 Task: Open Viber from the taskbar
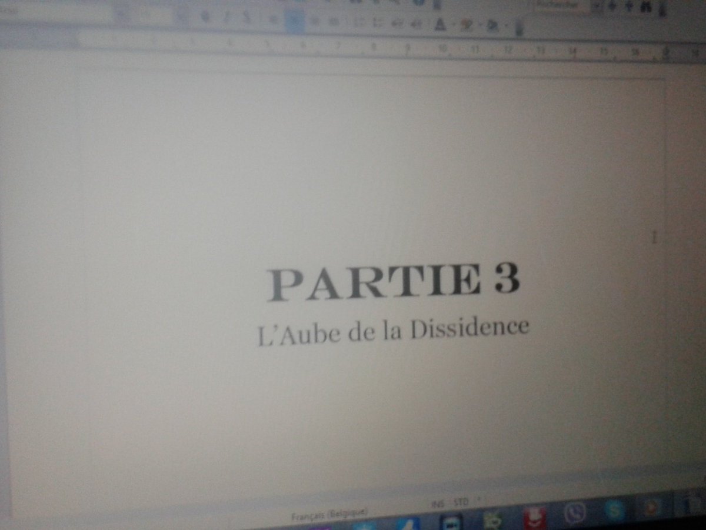[x=574, y=512]
